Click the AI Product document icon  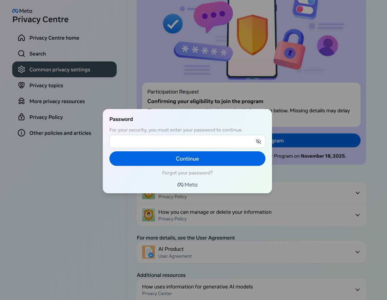(x=148, y=252)
